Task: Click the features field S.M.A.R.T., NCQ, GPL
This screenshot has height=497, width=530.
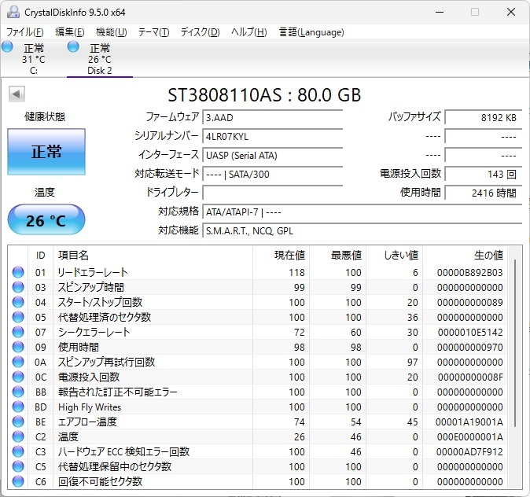Action: click(x=363, y=231)
